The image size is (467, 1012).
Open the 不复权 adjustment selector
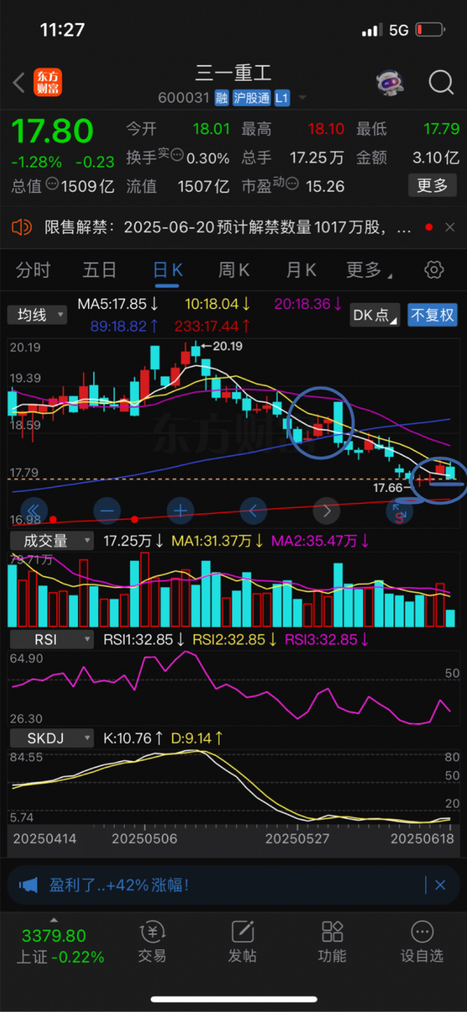(x=432, y=315)
